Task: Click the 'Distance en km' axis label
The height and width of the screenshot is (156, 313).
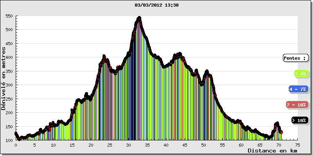Action: (x=273, y=151)
